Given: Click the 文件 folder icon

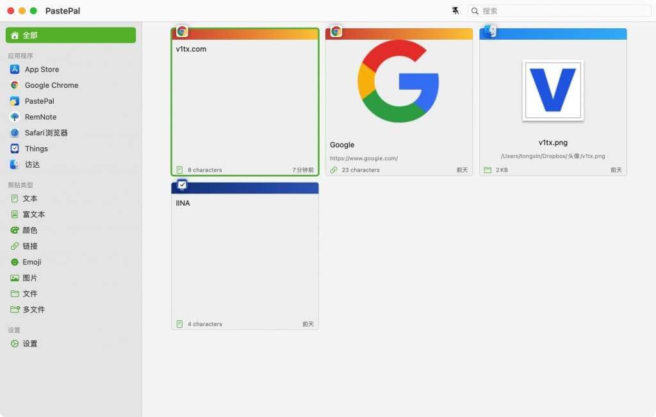Looking at the screenshot, I should tap(15, 294).
